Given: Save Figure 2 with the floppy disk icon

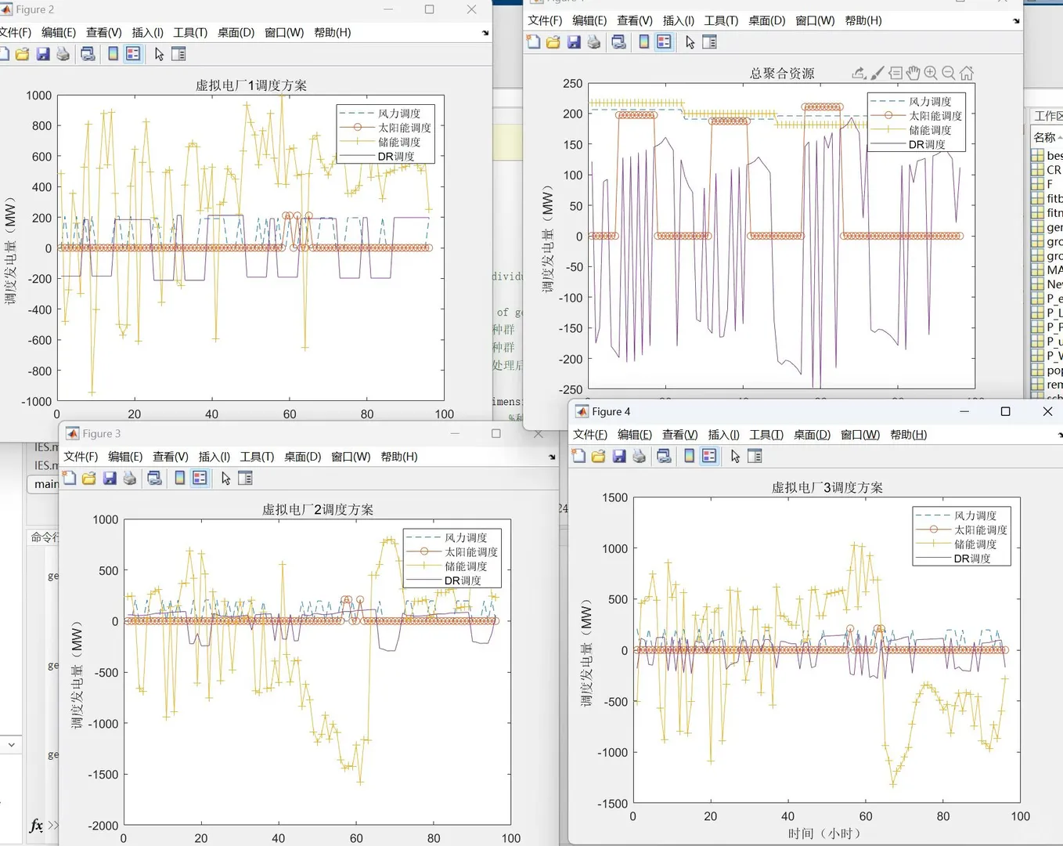Looking at the screenshot, I should [x=43, y=54].
